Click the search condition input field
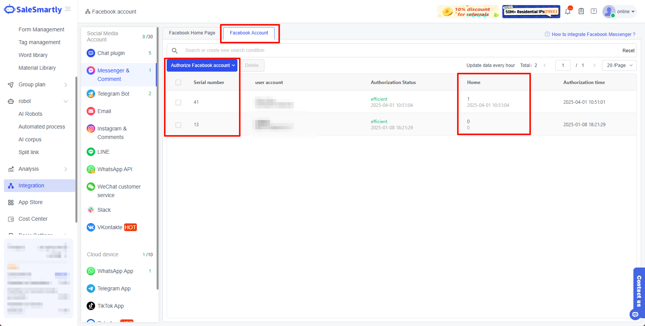The image size is (645, 326). tap(398, 50)
